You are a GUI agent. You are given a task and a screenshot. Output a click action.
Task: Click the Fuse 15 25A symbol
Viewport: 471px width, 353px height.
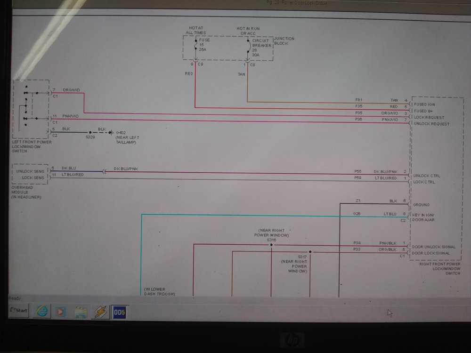196,48
